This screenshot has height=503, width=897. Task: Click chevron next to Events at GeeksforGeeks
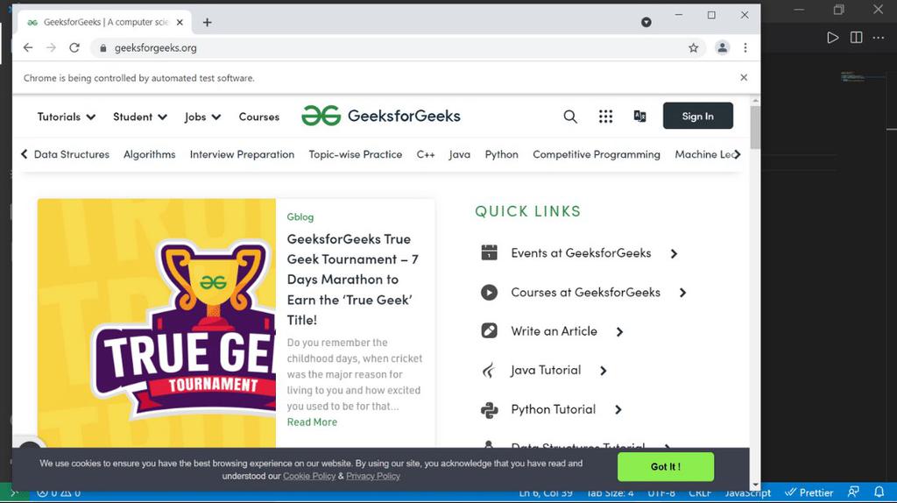(x=674, y=253)
